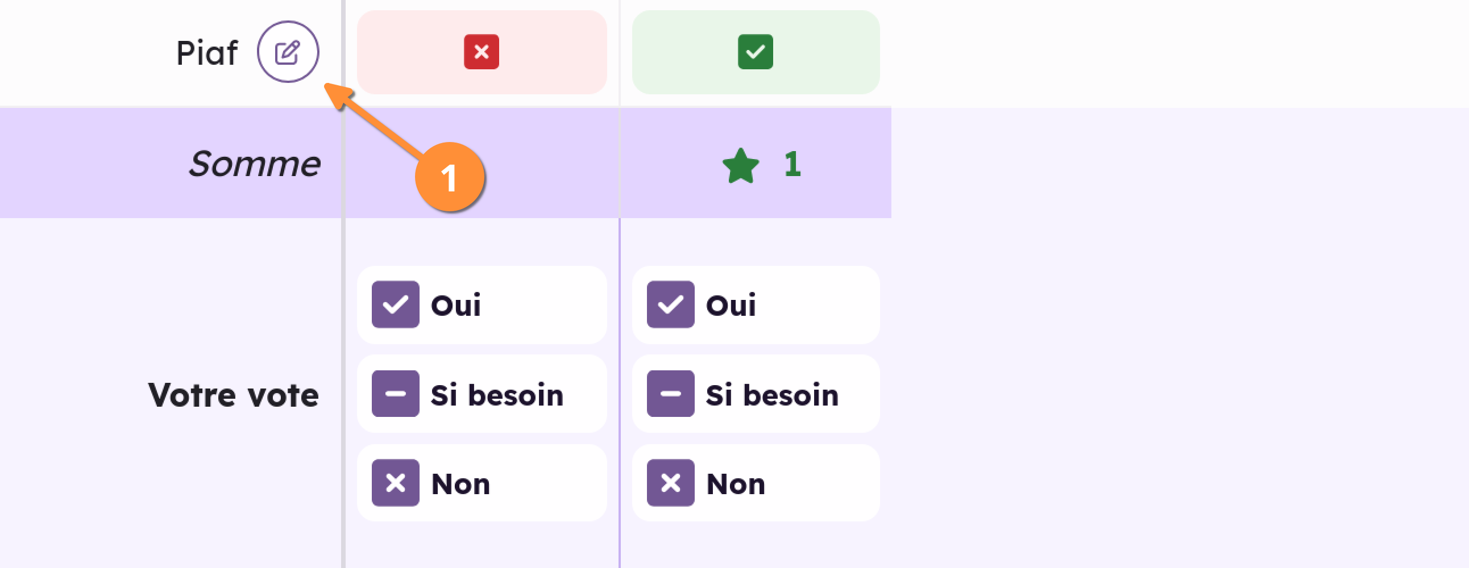Click the Oui text label in first column

tap(455, 306)
